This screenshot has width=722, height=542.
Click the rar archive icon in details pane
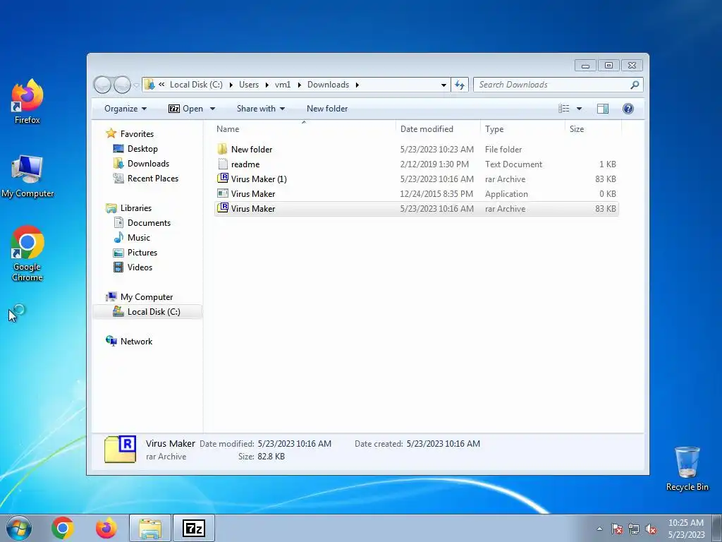(120, 449)
